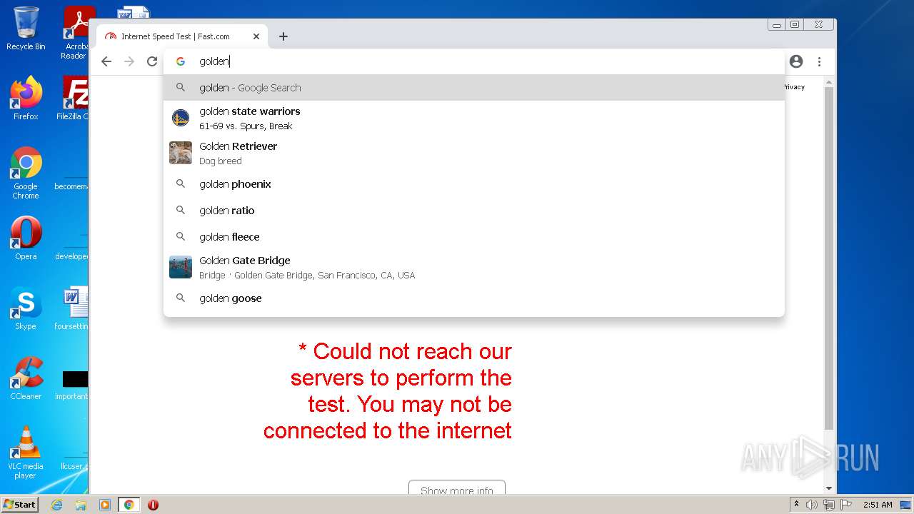
Task: Click the search icon beside golden phoenix
Action: [181, 184]
